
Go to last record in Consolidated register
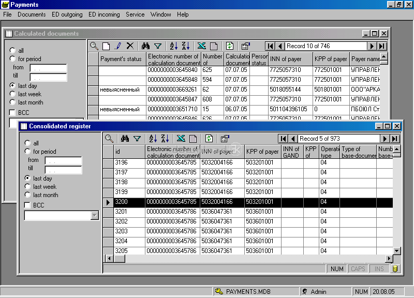click(395, 139)
